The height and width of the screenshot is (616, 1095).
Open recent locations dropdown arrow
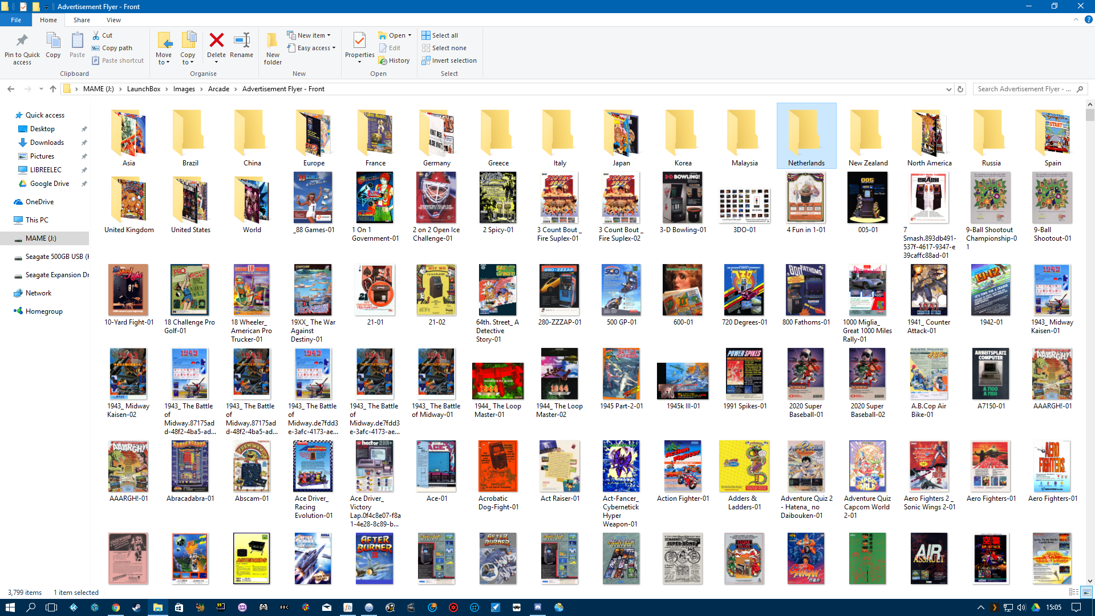tap(41, 89)
